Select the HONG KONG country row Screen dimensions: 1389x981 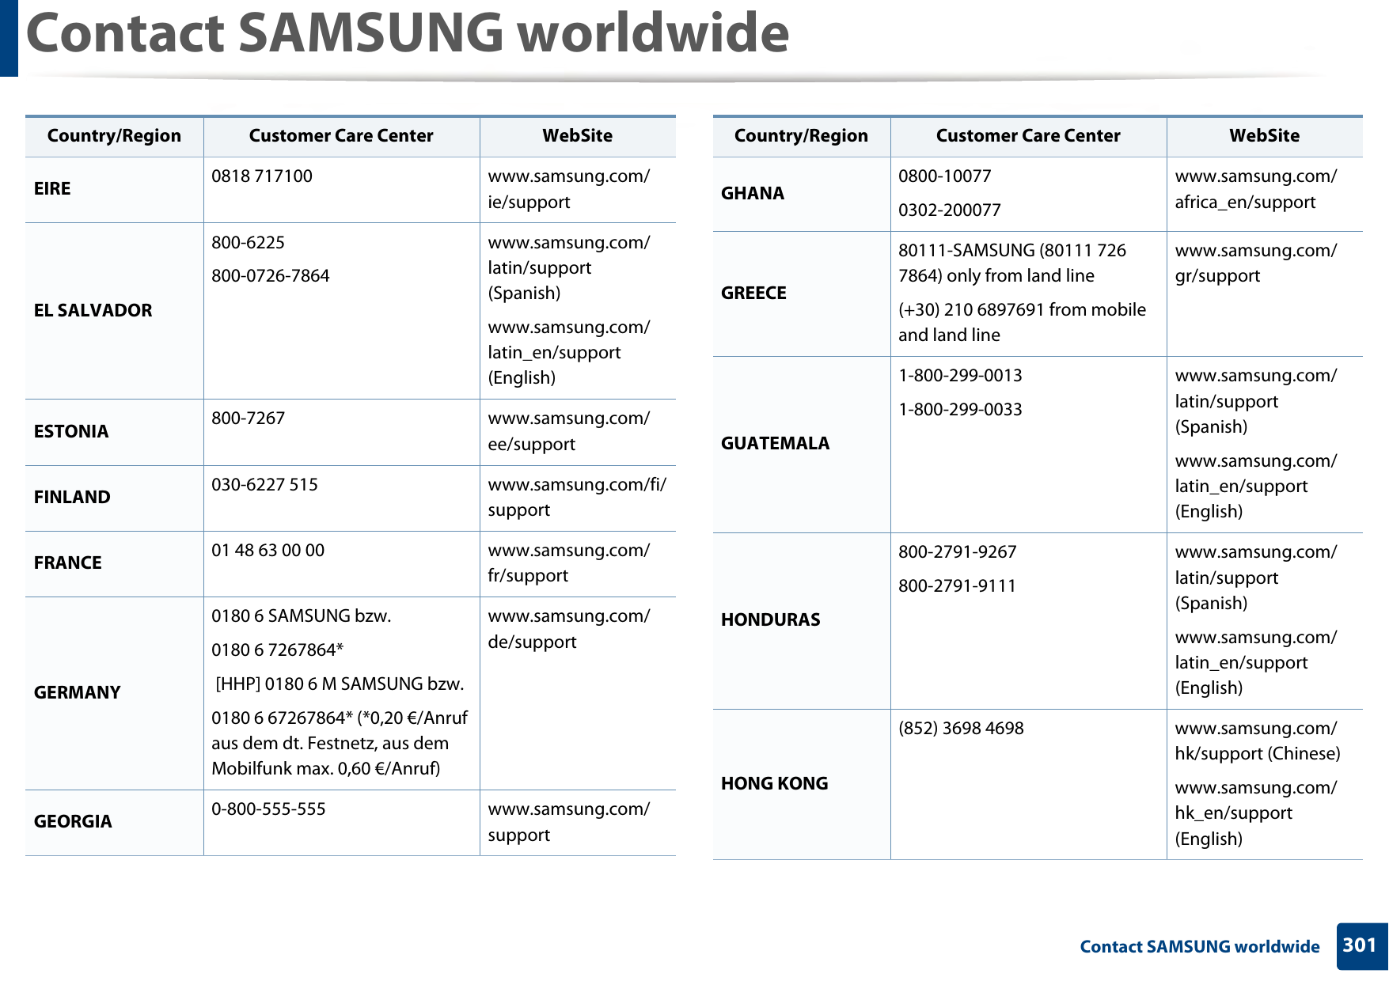coord(769,783)
